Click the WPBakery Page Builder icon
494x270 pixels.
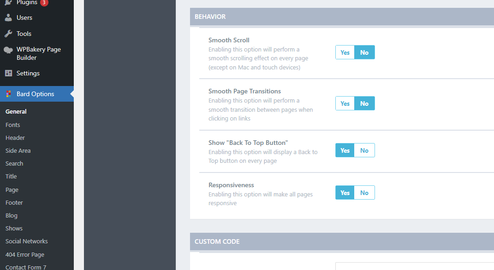click(8, 50)
